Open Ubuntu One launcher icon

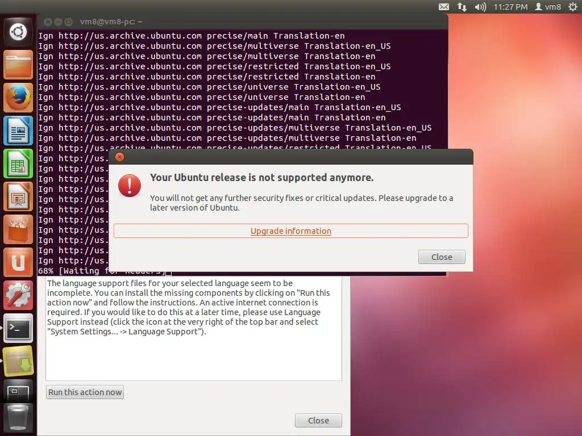coord(18,262)
